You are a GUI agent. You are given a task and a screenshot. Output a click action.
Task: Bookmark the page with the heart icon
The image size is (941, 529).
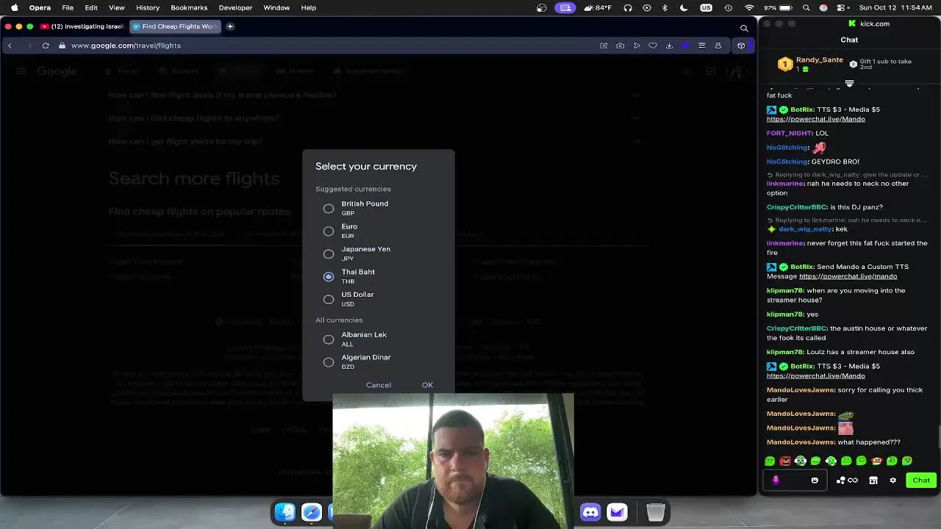click(x=653, y=46)
